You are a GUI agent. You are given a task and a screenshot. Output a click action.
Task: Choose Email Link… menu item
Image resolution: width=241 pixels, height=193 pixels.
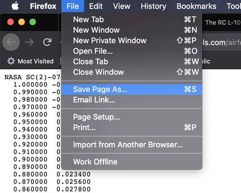point(132,100)
